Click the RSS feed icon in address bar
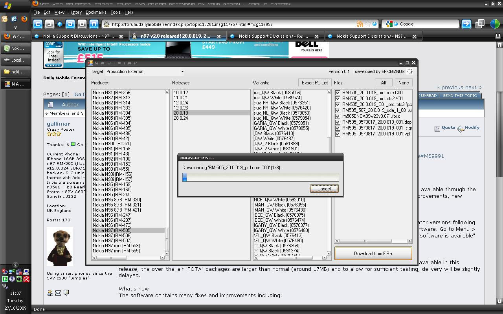Viewport: 503px width, 314px height. 360,24
